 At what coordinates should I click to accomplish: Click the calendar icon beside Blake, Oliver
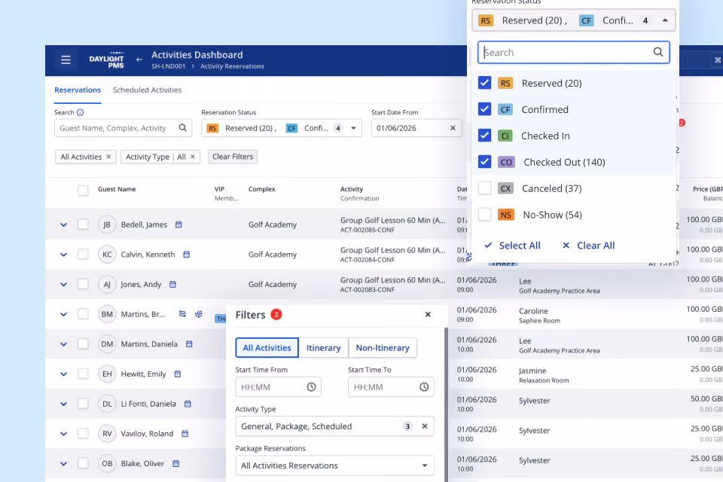click(x=175, y=464)
